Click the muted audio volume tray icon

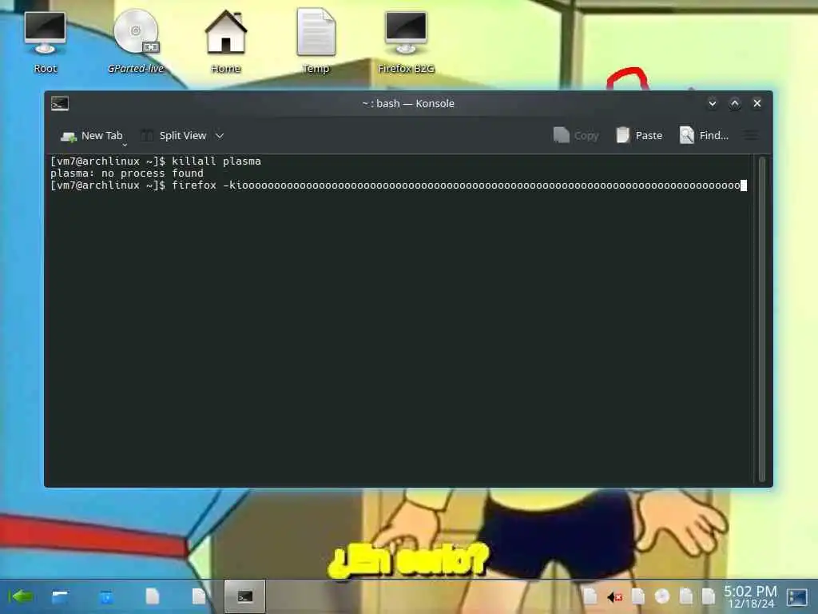point(614,596)
